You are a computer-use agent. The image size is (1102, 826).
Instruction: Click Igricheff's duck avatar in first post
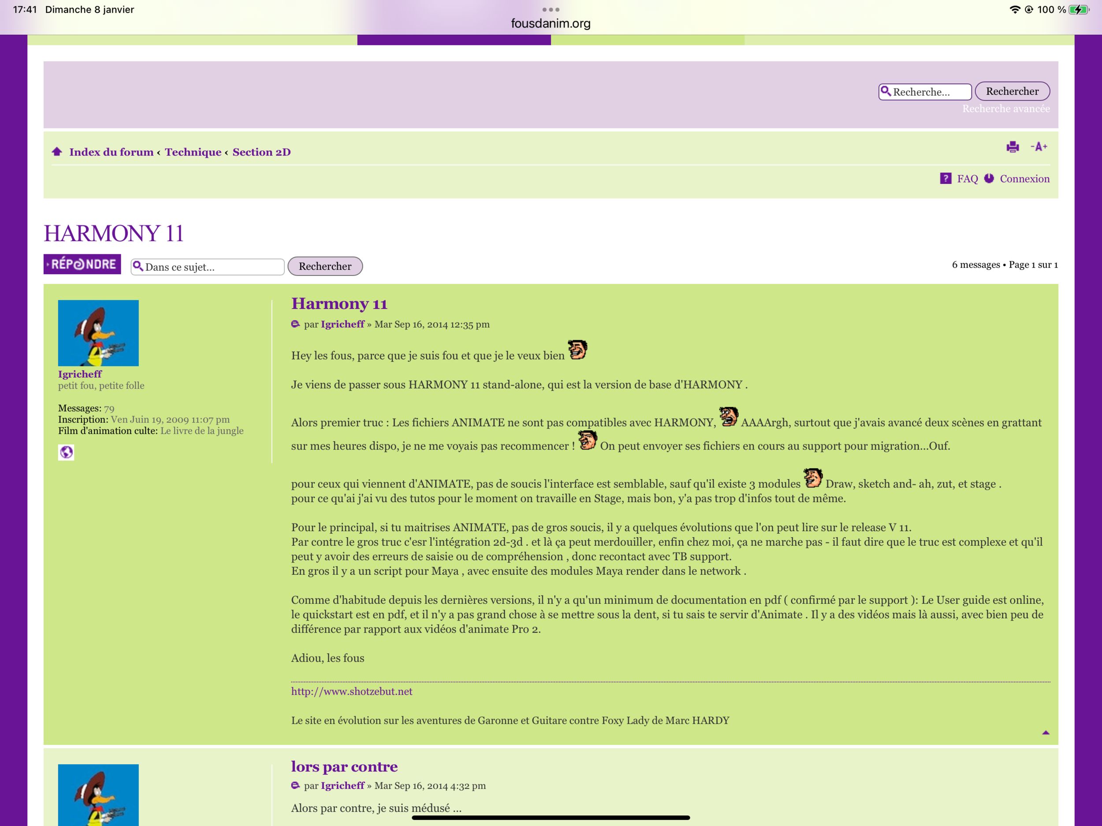click(x=98, y=333)
